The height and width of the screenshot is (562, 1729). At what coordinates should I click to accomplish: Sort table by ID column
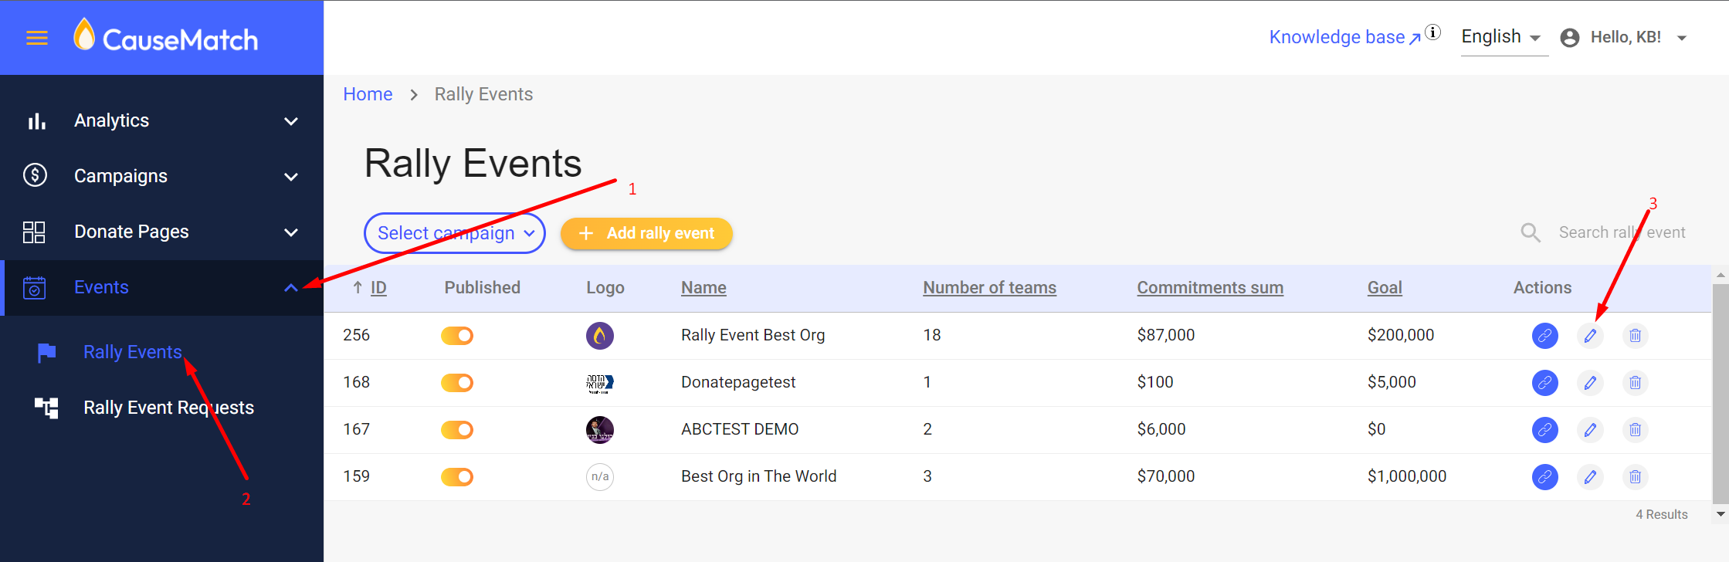coord(378,288)
